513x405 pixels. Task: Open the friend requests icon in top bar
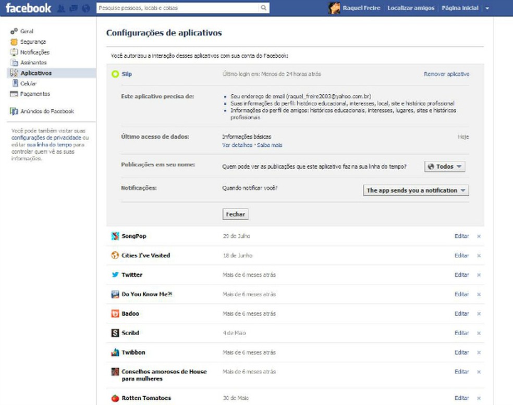pyautogui.click(x=61, y=8)
